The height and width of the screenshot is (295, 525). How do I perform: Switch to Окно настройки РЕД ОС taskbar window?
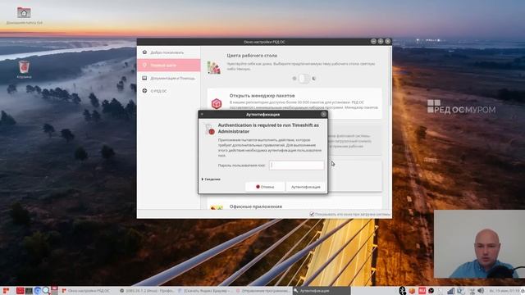(x=88, y=291)
